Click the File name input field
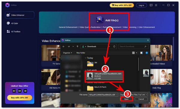 tap(102, 95)
